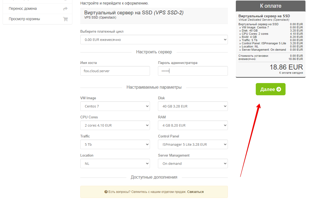
Task: Click the Стоимость установки line
Action: click(x=270, y=56)
